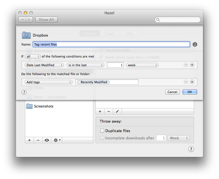Click the number field showing 1 in condition
This screenshot has height=179, width=219.
115,65
